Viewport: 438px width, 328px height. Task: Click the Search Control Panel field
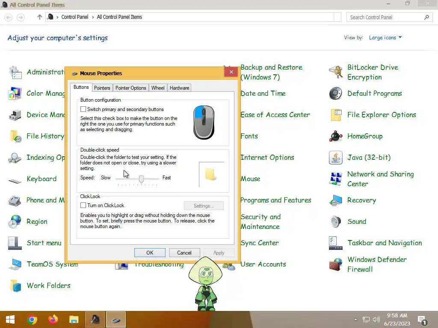click(389, 17)
